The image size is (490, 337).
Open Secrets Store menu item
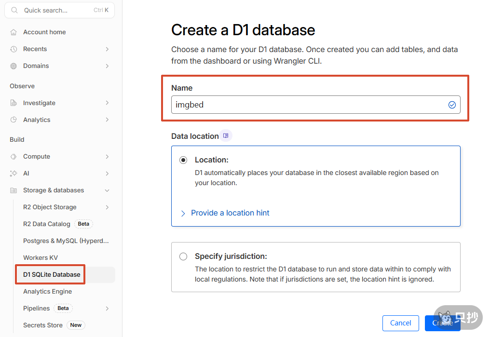point(43,325)
